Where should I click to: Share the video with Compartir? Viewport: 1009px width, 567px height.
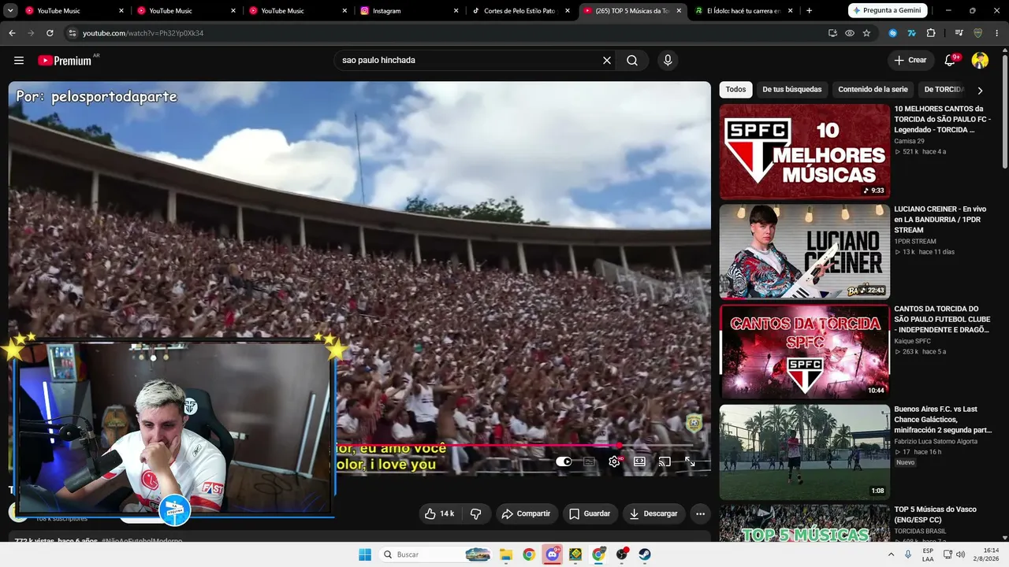click(526, 513)
